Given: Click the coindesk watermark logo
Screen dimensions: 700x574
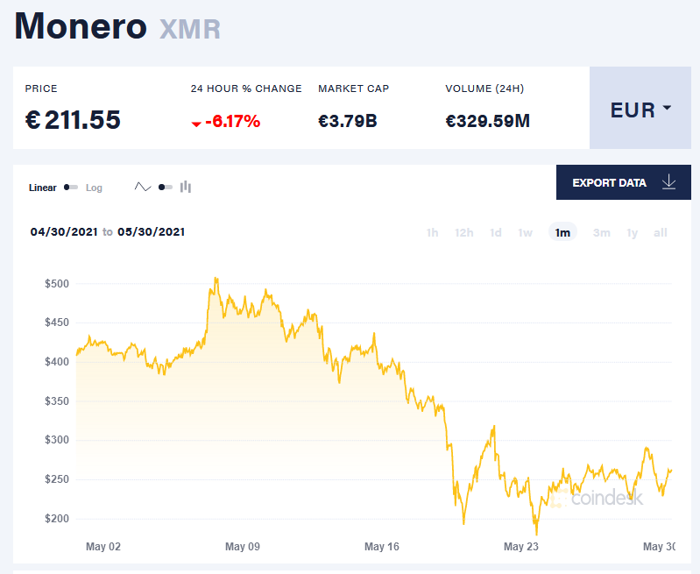Looking at the screenshot, I should [597, 498].
